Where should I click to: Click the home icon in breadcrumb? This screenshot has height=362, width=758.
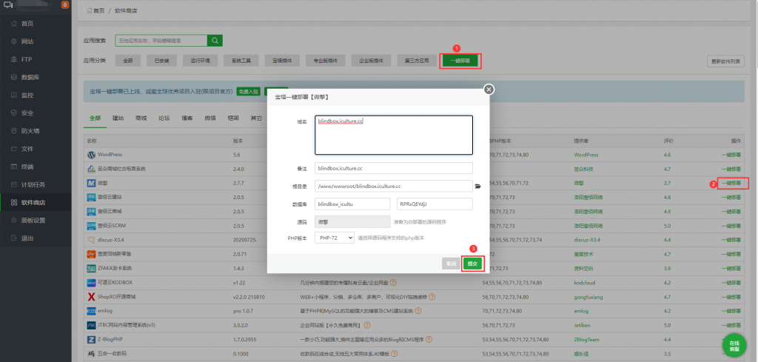(90, 10)
